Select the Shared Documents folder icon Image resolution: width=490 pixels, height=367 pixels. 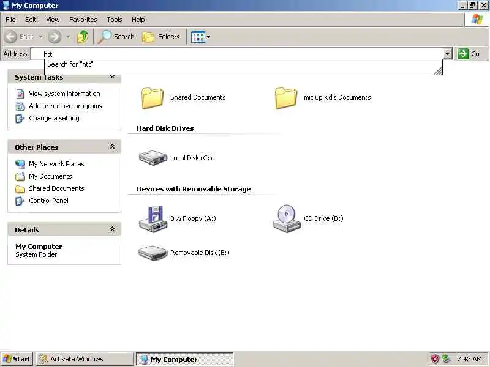pyautogui.click(x=153, y=98)
